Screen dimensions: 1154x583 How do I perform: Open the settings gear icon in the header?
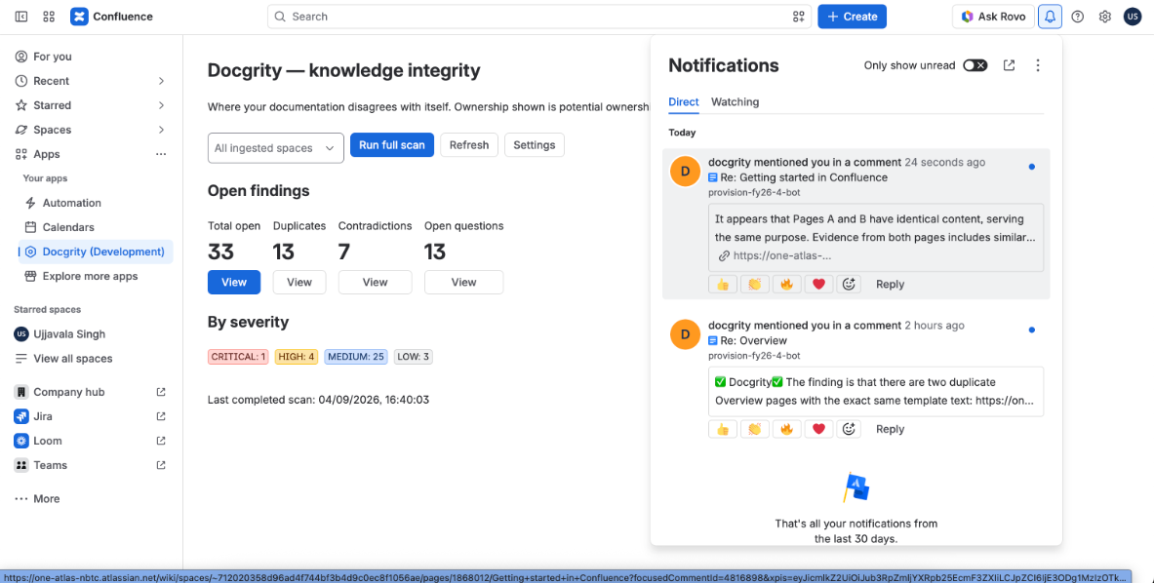pos(1104,17)
